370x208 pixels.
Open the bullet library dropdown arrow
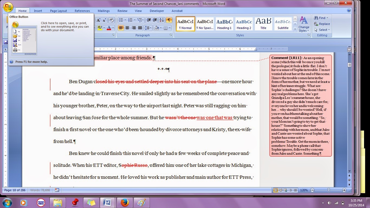point(125,20)
